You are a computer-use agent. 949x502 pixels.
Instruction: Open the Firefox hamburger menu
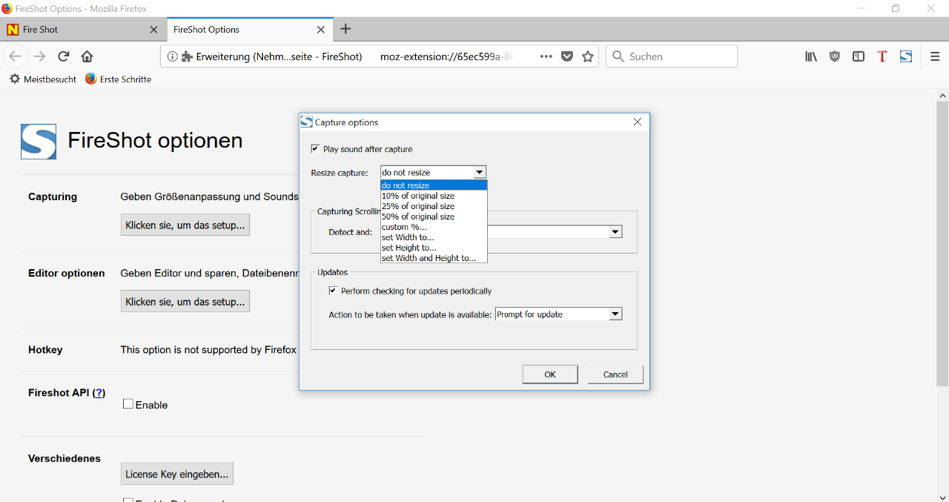[935, 56]
